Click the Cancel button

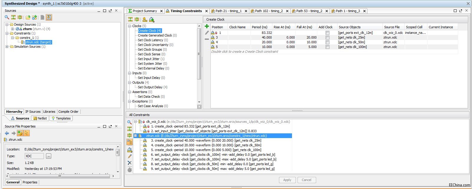[x=306, y=180]
